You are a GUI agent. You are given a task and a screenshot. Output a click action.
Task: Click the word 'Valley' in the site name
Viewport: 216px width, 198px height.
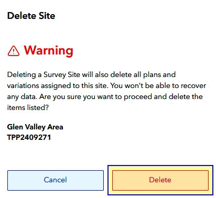[35, 127]
